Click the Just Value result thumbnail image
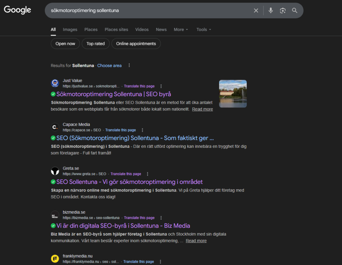The width and height of the screenshot is (342, 265). point(233,93)
